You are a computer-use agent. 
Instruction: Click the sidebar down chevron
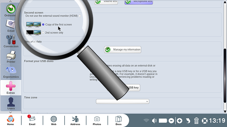tap(10, 112)
